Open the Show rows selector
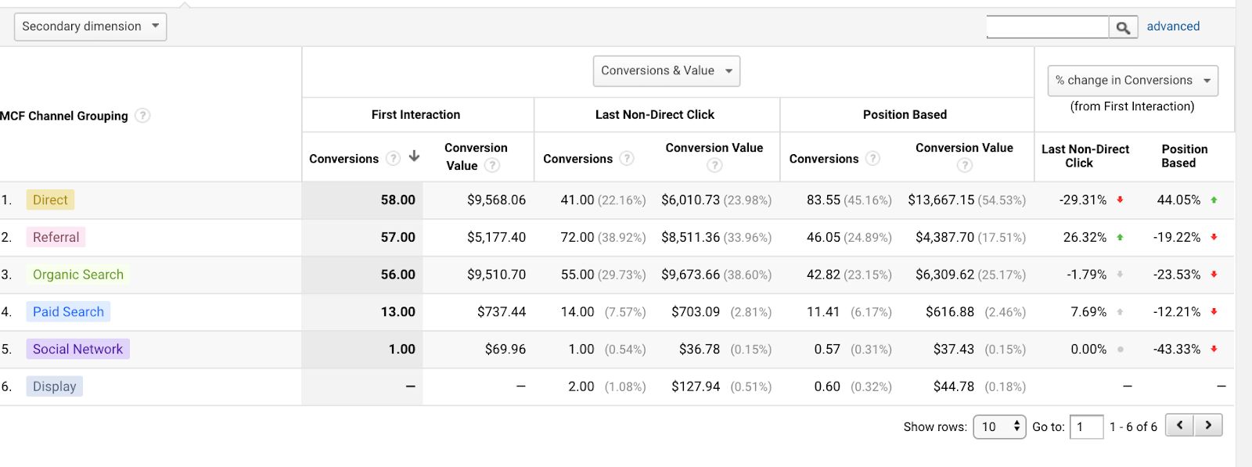The image size is (1252, 467). pos(999,426)
